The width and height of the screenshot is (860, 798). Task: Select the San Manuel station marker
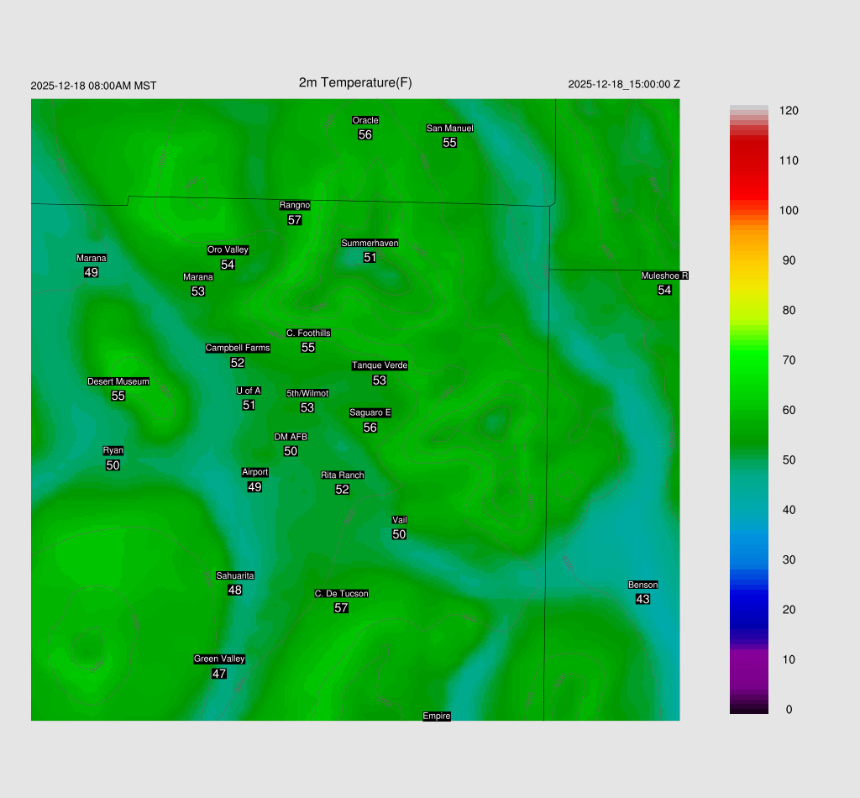(x=449, y=129)
